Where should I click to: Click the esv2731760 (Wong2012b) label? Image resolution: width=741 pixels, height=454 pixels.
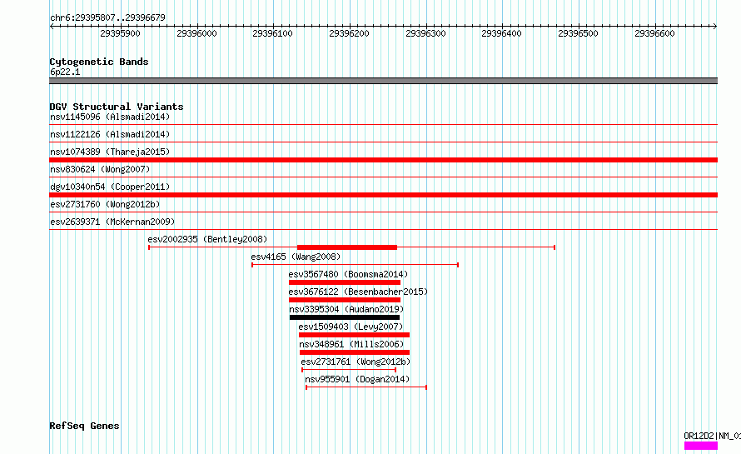point(105,204)
